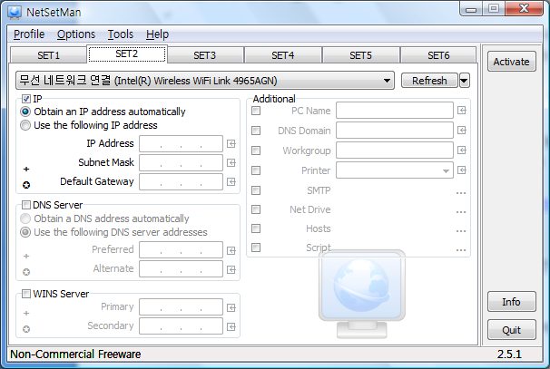Toggle the IP checkbox
The image size is (550, 369).
pos(26,99)
